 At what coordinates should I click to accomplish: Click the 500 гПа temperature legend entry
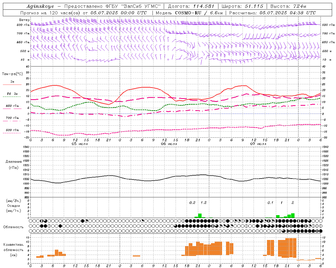tap(12, 130)
